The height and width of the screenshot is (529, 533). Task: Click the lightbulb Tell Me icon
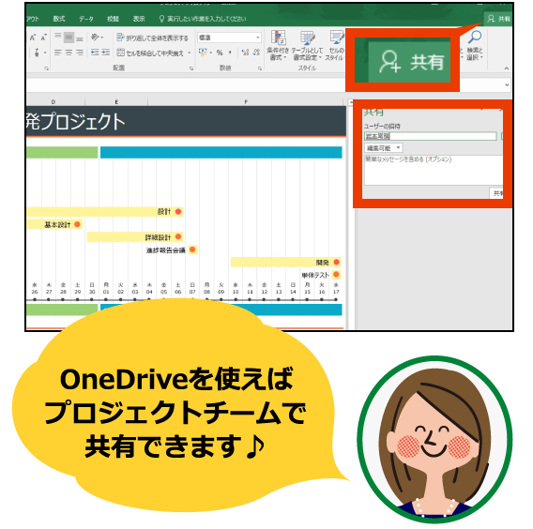click(x=161, y=19)
